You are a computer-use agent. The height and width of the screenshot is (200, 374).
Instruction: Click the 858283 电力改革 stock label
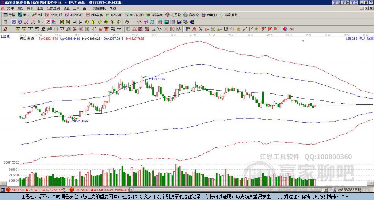(x=359, y=38)
